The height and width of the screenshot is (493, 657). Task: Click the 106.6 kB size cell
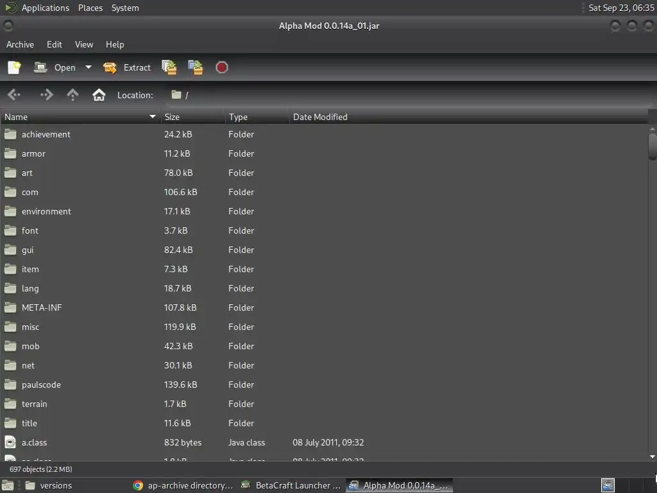coord(180,192)
